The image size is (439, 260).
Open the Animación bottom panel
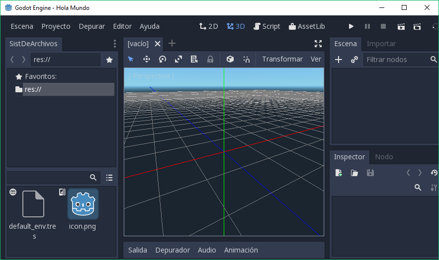pos(241,250)
